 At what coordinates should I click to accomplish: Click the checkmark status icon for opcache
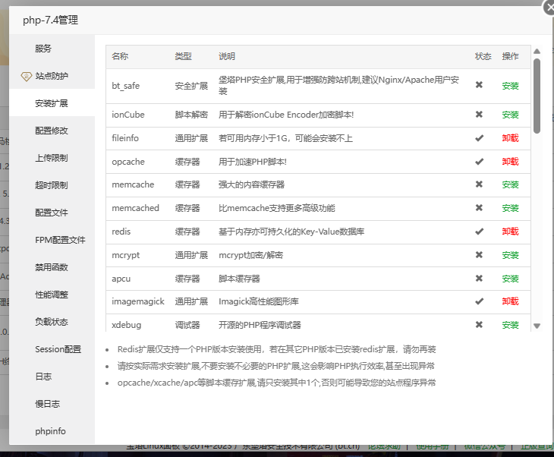click(479, 162)
